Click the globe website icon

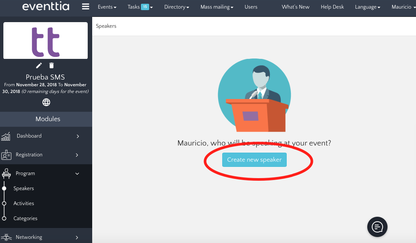(x=46, y=102)
